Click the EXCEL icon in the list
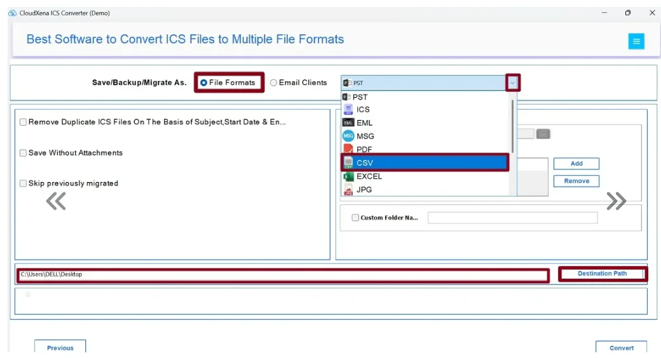661x358 pixels. tap(348, 176)
